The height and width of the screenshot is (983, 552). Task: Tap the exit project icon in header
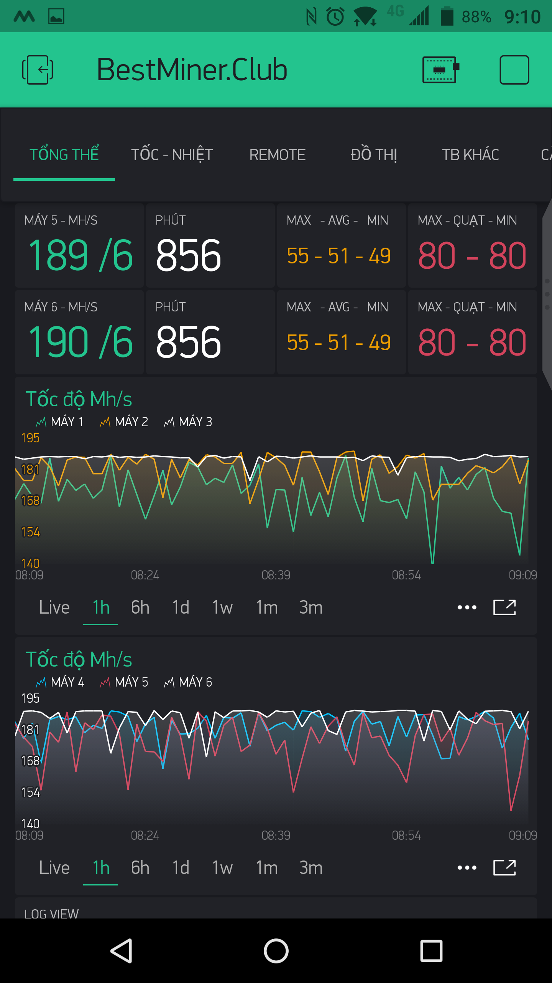38,70
